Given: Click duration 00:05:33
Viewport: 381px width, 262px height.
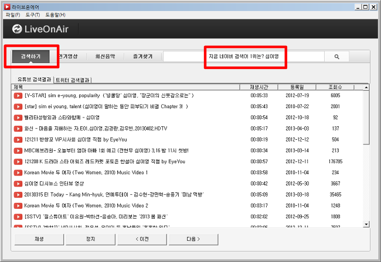Looking at the screenshot, I should (x=259, y=96).
